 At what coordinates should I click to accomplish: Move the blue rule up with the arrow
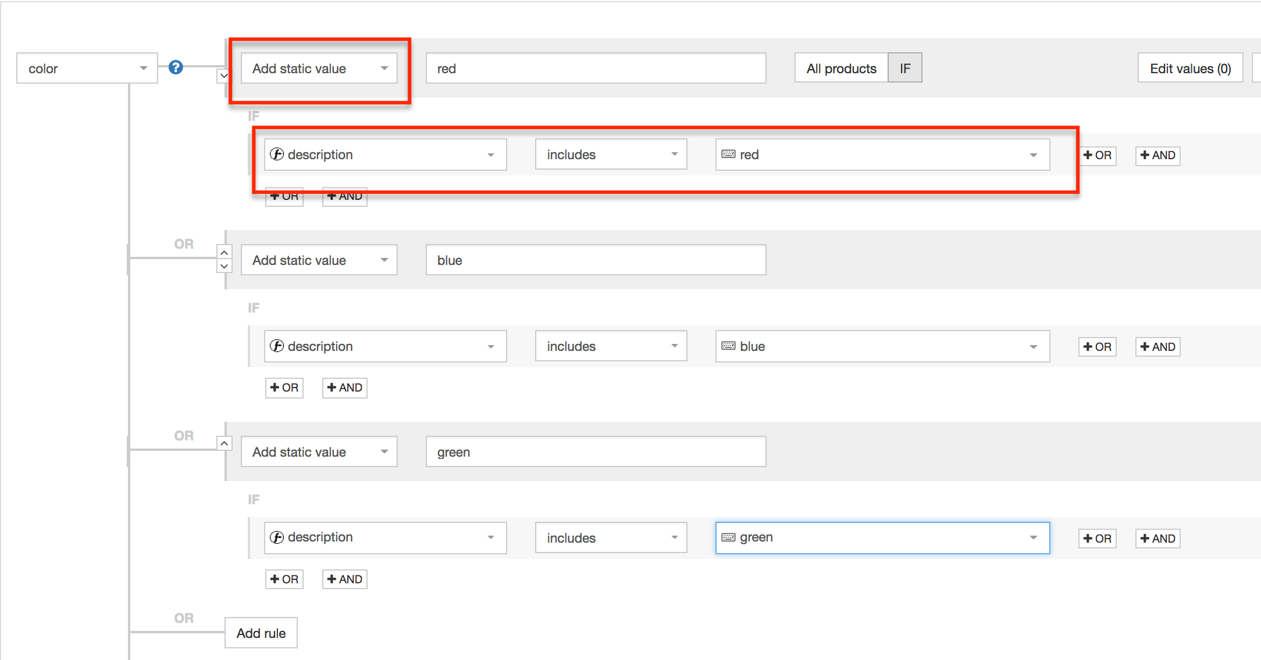[224, 253]
